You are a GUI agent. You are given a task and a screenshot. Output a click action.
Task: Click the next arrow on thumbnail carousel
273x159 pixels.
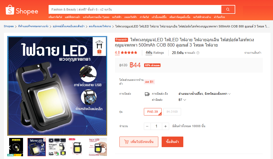tap(105, 147)
